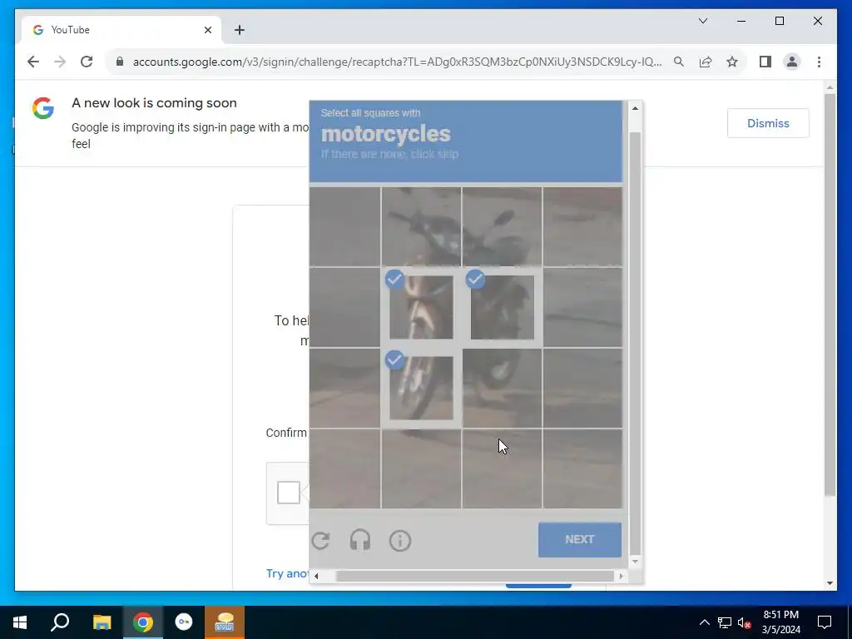Viewport: 852px width, 639px height.
Task: Open the reCAPTCHA info help icon
Action: click(x=400, y=541)
